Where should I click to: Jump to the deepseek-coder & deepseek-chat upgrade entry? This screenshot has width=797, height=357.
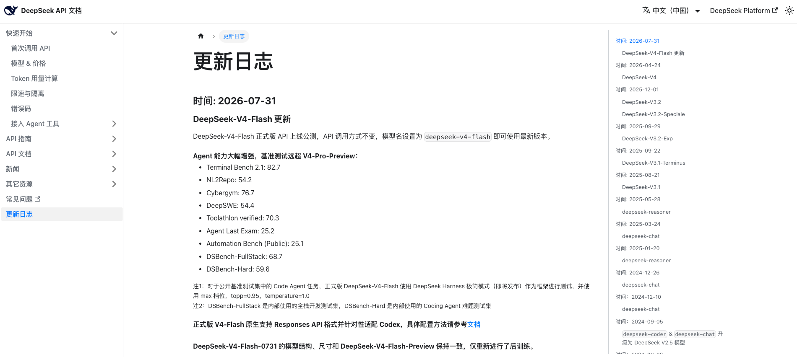pyautogui.click(x=672, y=338)
